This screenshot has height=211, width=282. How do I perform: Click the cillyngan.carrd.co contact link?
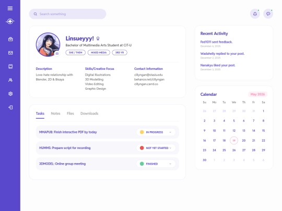pyautogui.click(x=146, y=84)
